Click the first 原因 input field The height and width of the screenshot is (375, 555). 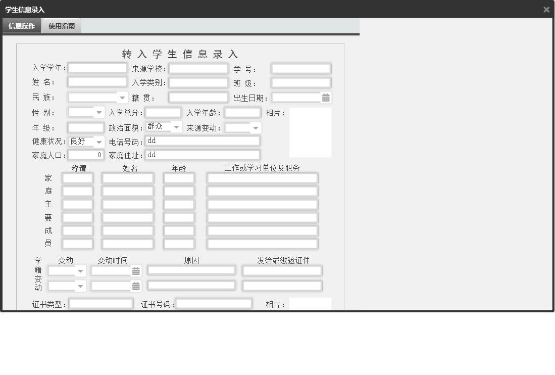pyautogui.click(x=191, y=270)
